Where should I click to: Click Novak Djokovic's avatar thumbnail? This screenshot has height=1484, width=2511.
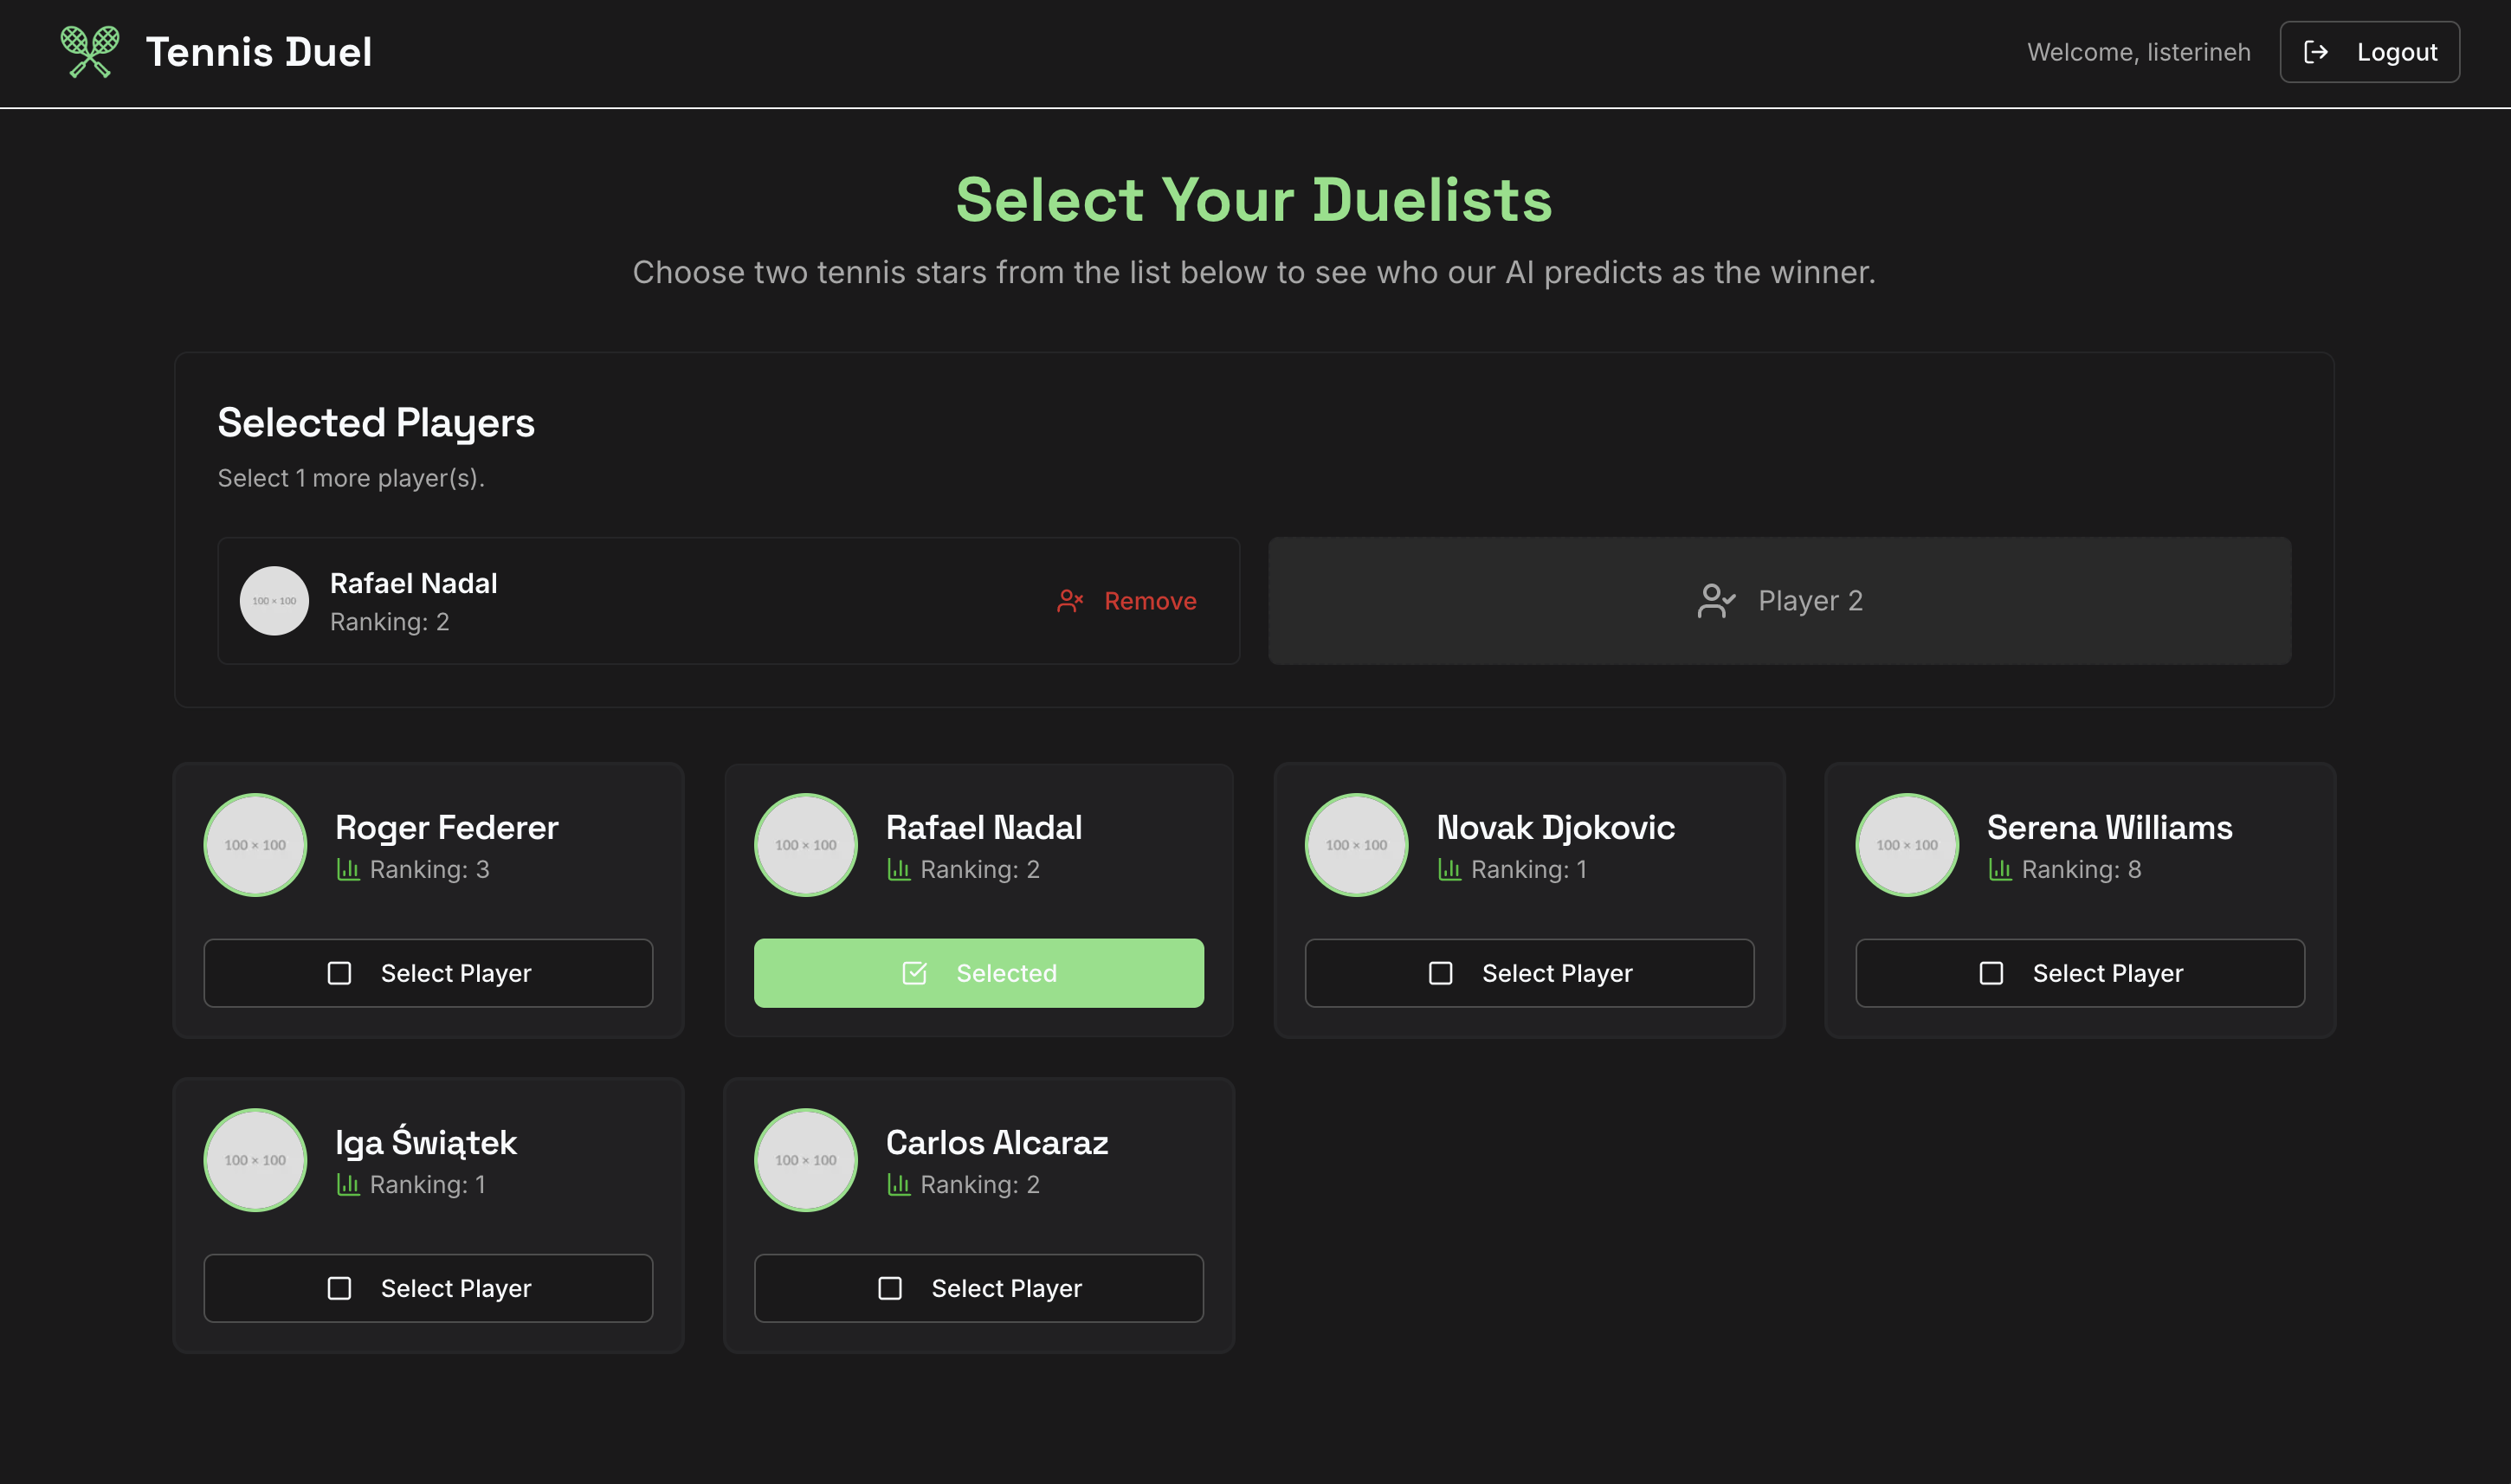1356,845
